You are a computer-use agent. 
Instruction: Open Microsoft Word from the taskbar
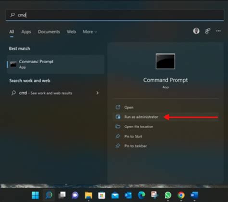(194, 195)
